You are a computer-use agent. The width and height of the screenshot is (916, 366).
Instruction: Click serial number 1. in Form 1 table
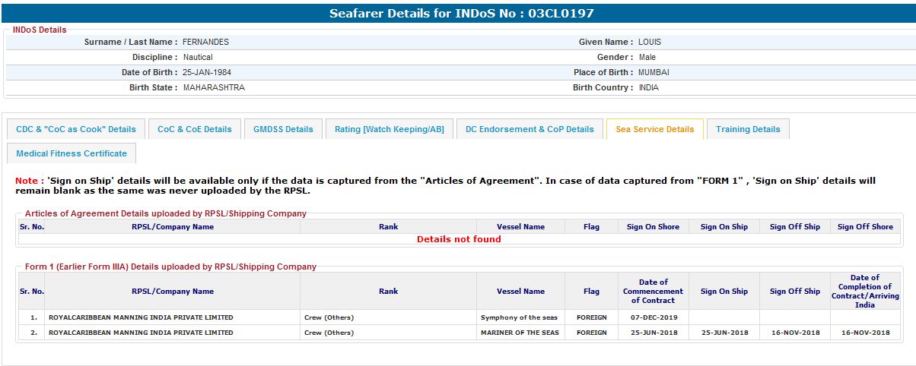pyautogui.click(x=33, y=317)
